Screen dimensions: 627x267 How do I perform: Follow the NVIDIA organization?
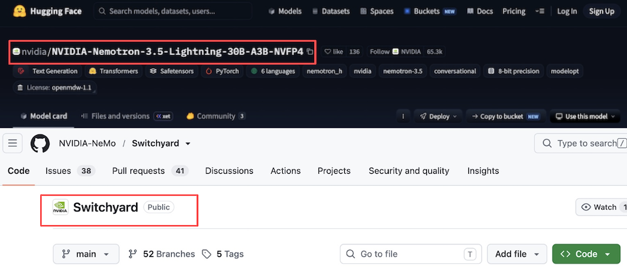click(396, 52)
